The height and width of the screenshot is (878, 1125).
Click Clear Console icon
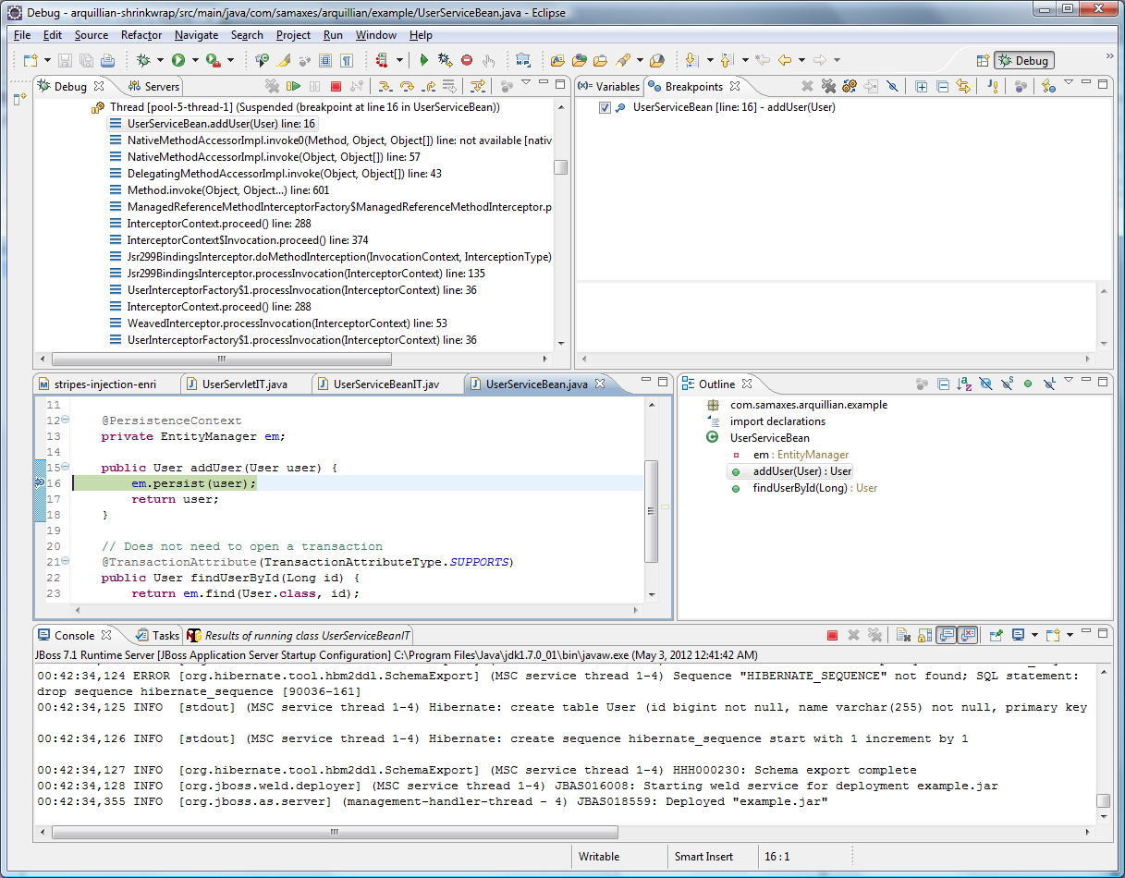point(903,635)
